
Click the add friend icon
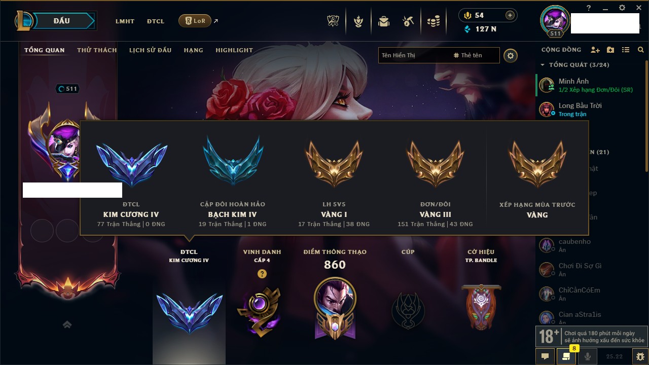coord(595,50)
